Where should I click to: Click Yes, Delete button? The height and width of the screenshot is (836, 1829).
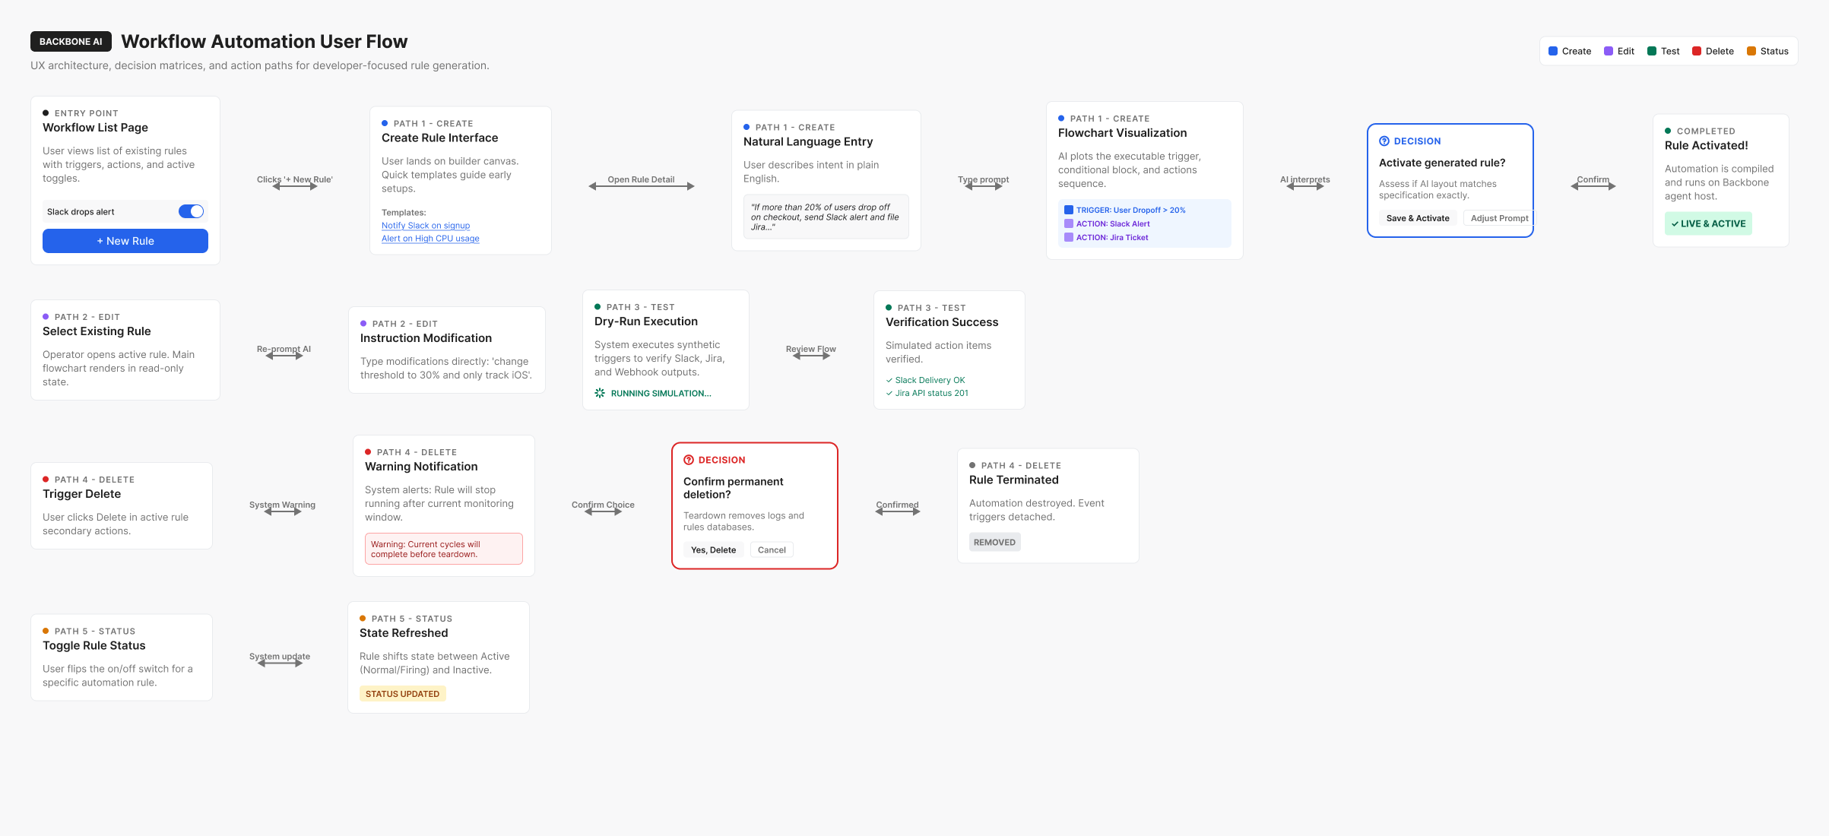pos(713,549)
